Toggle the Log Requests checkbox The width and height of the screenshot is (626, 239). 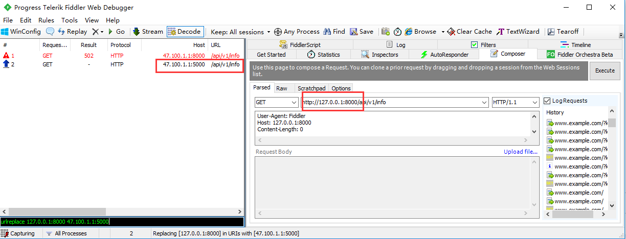[x=547, y=101]
